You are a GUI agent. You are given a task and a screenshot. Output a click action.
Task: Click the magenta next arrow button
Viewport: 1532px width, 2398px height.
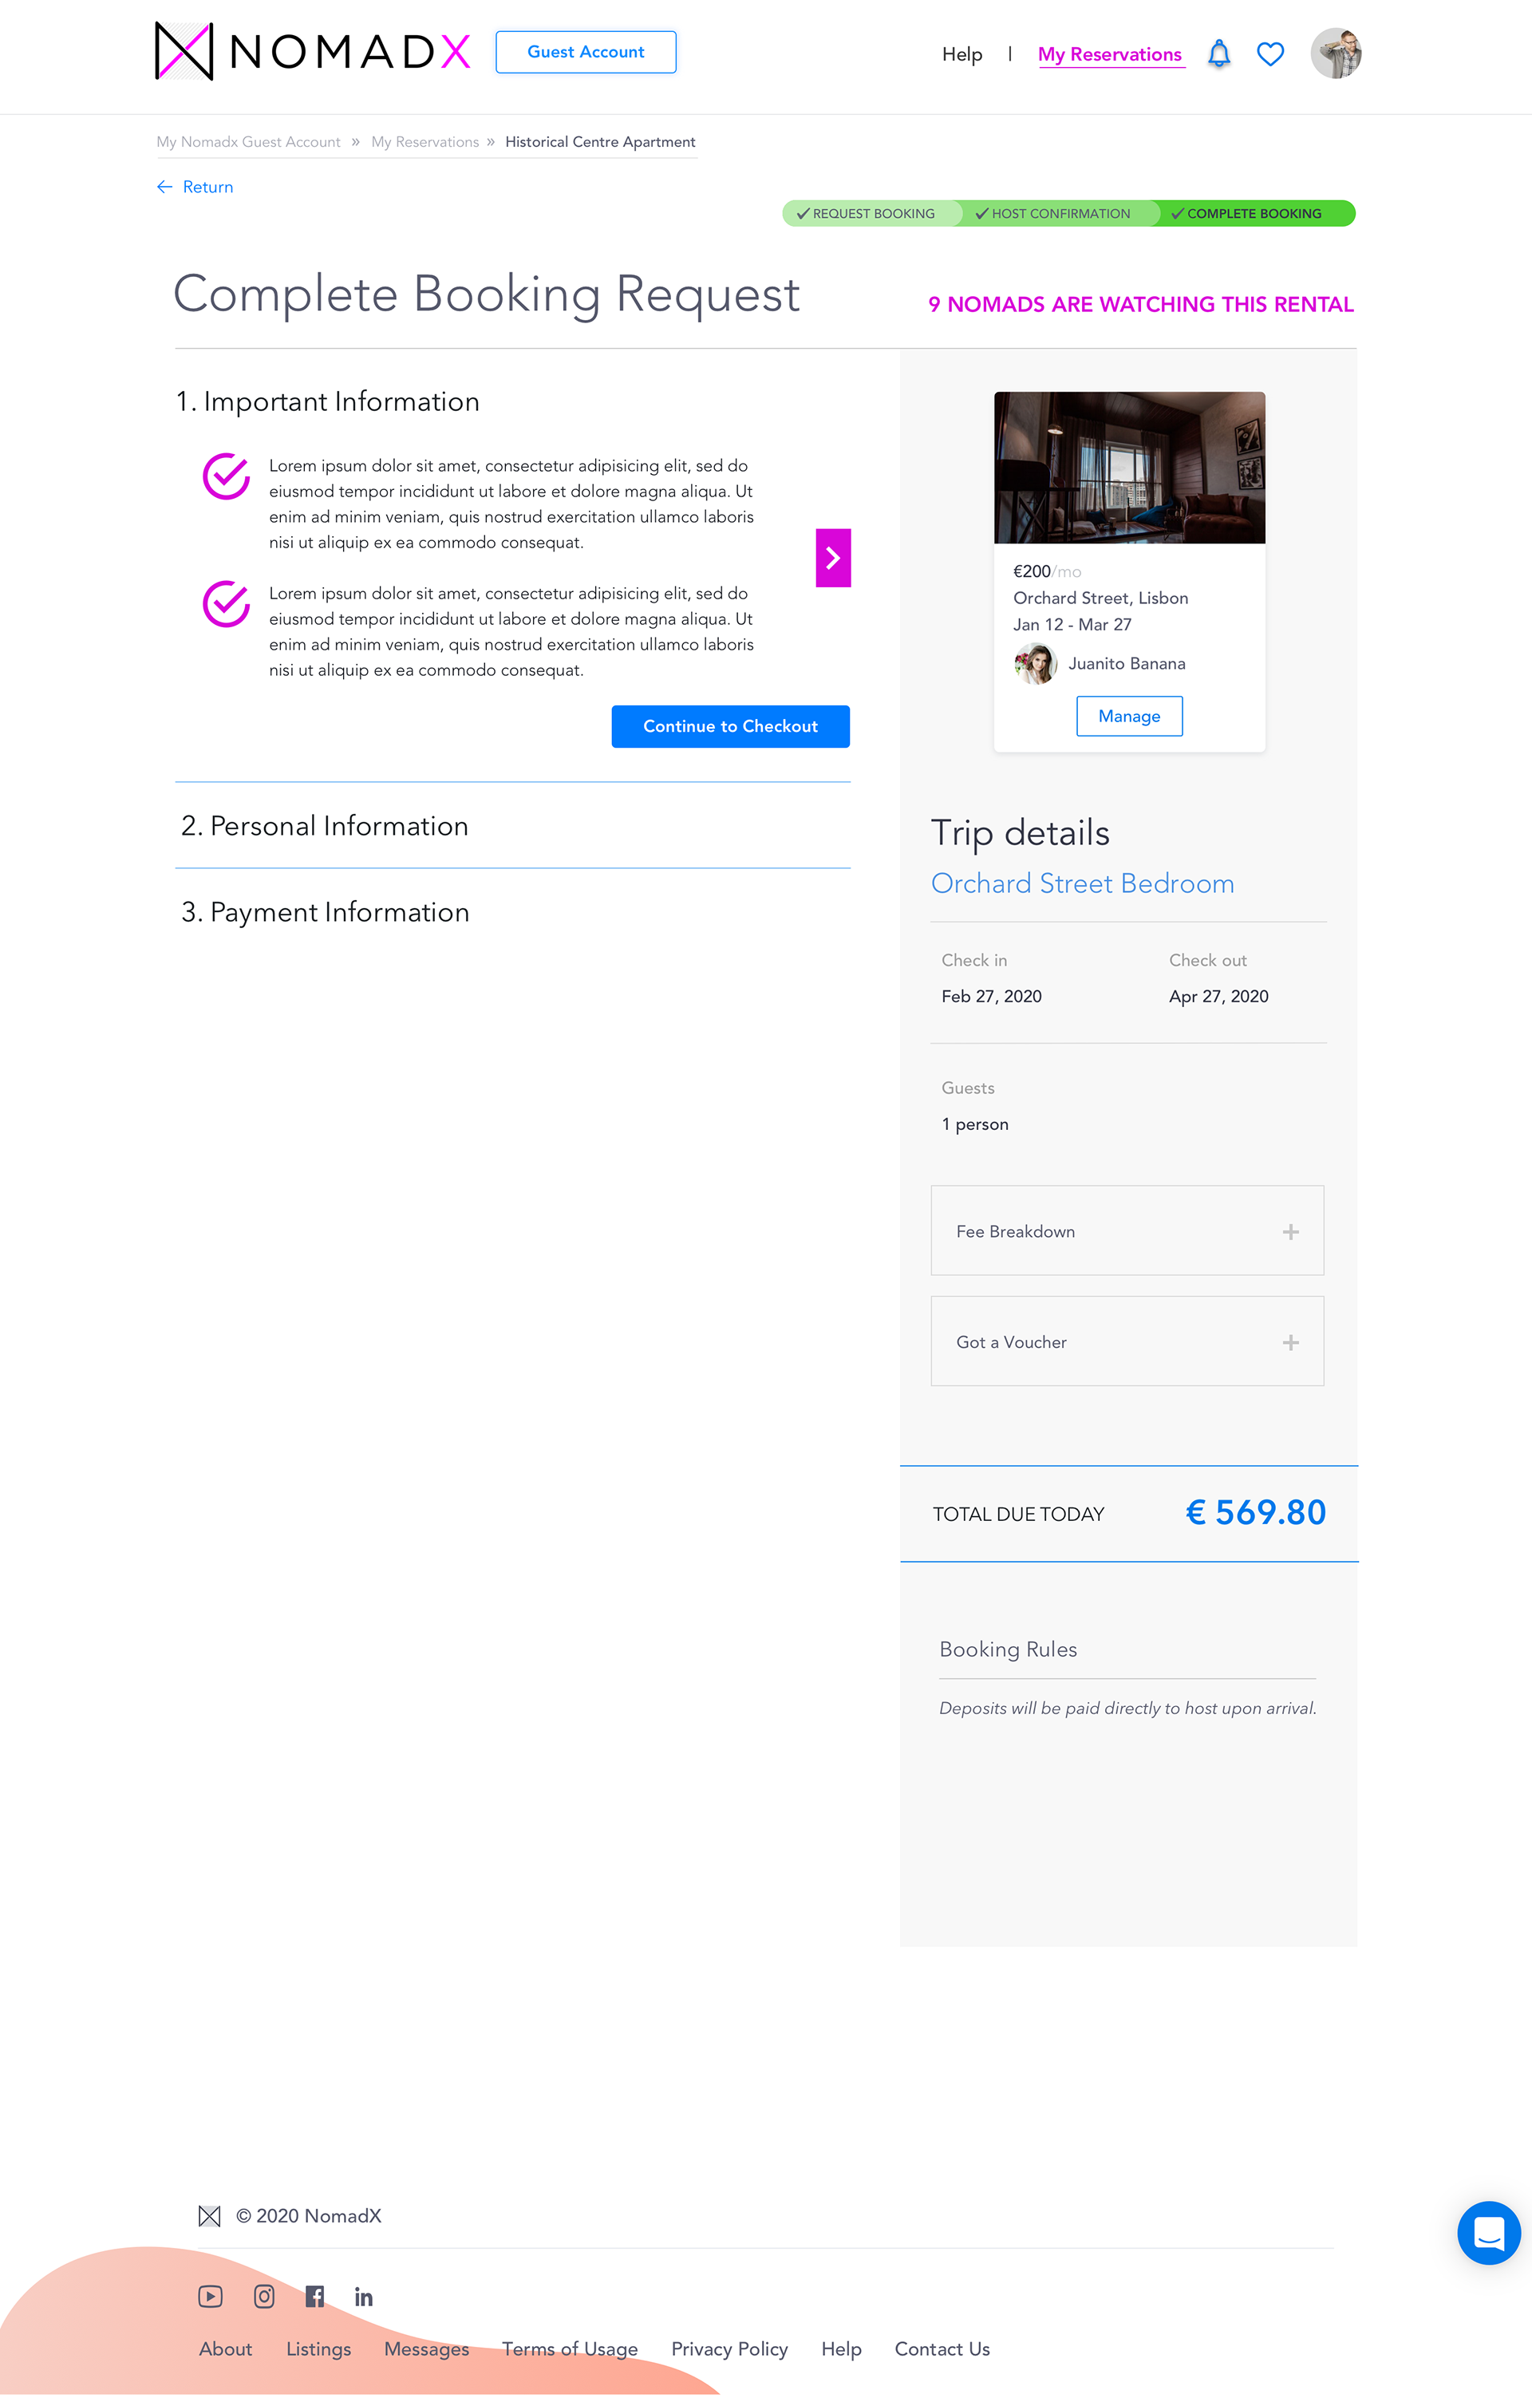tap(833, 558)
